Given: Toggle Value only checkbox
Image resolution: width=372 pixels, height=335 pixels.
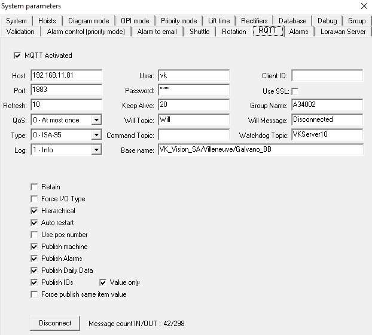Looking at the screenshot, I should click(x=103, y=282).
